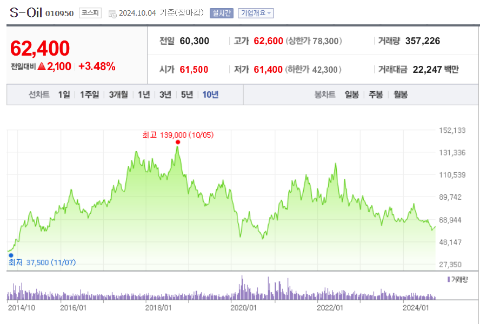Image resolution: width=480 pixels, height=324 pixels.
Task: Select the 1주일 line chart period
Action: [89, 94]
